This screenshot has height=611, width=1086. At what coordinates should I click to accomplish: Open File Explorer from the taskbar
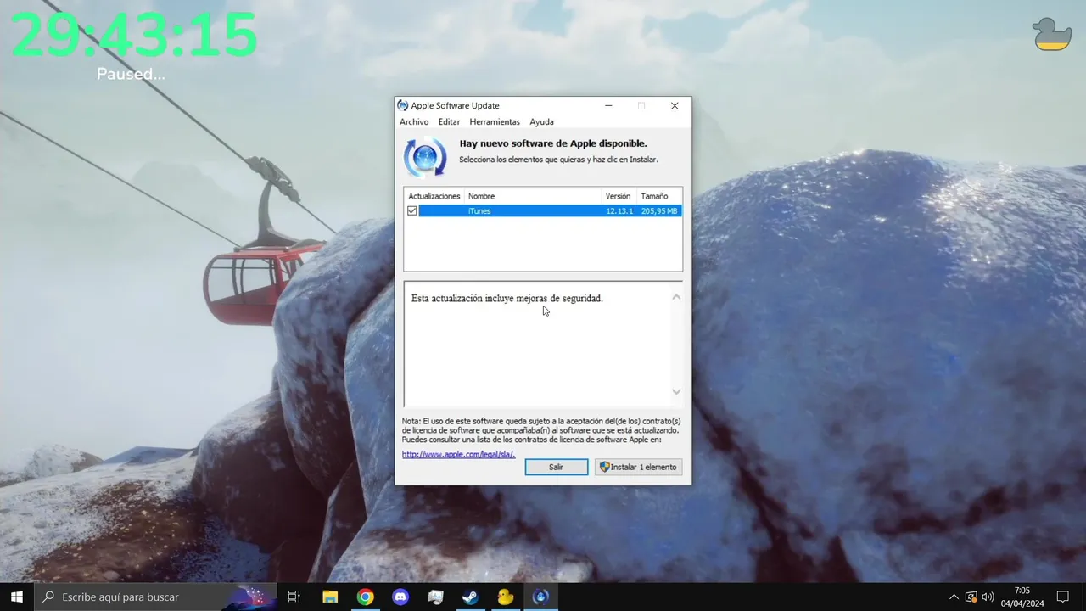coord(330,597)
